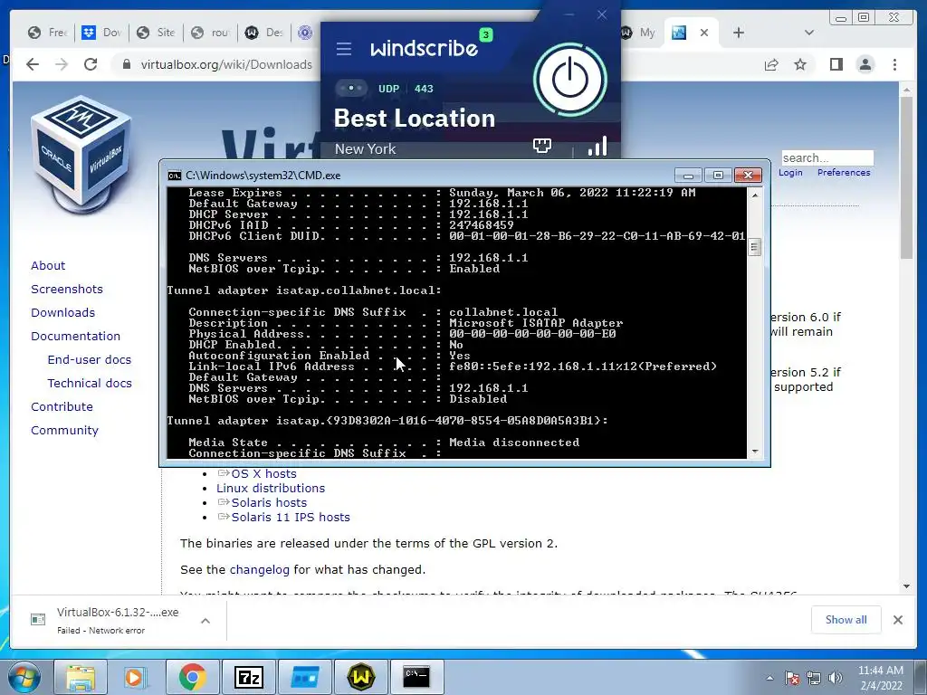Click the address bar padlock icon
927x695 pixels.
point(126,64)
